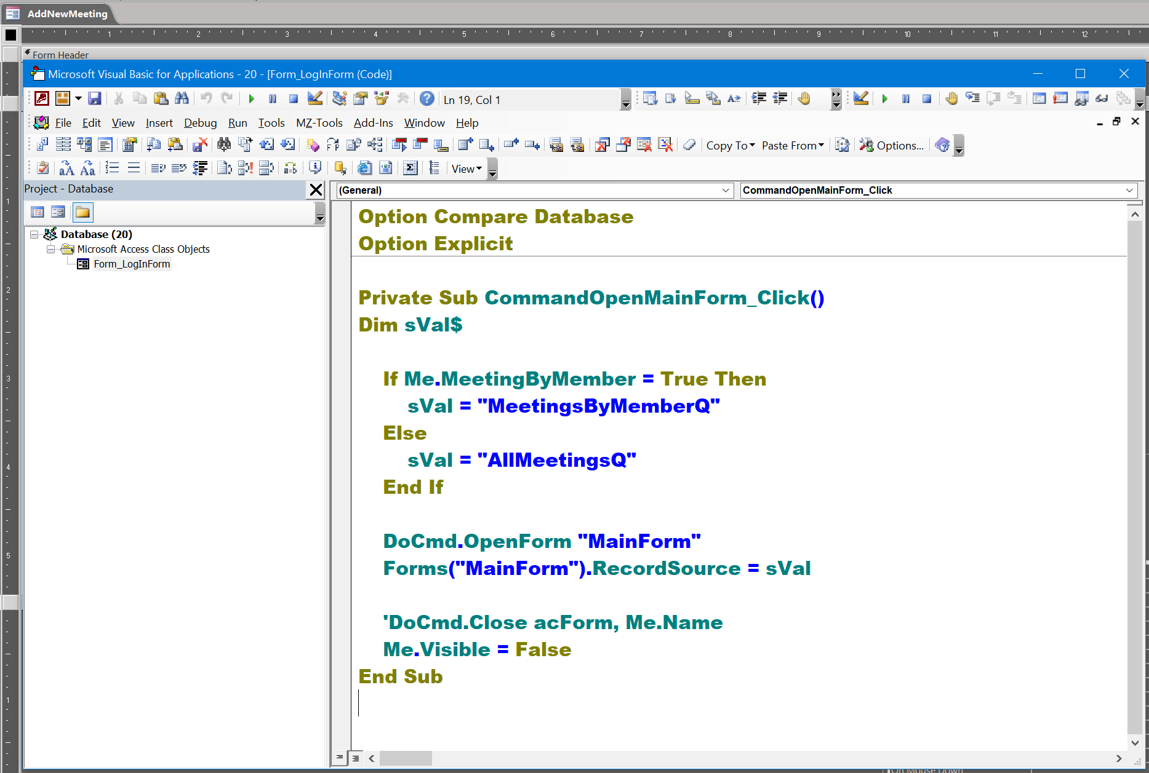Click the View Microsoft Access icon

(42, 98)
